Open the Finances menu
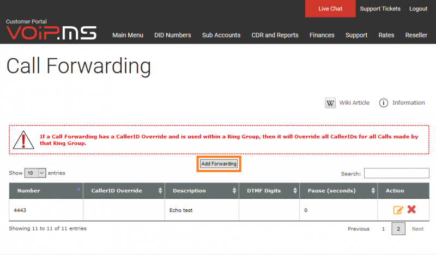This screenshot has height=255, width=436. click(x=322, y=35)
